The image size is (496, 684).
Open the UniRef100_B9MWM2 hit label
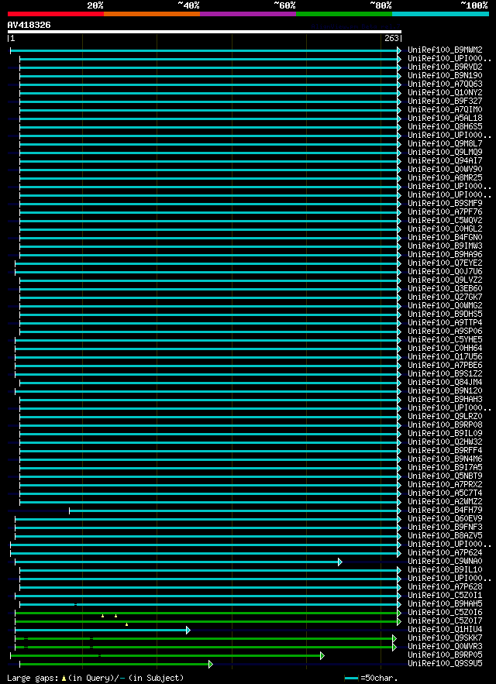pos(445,50)
